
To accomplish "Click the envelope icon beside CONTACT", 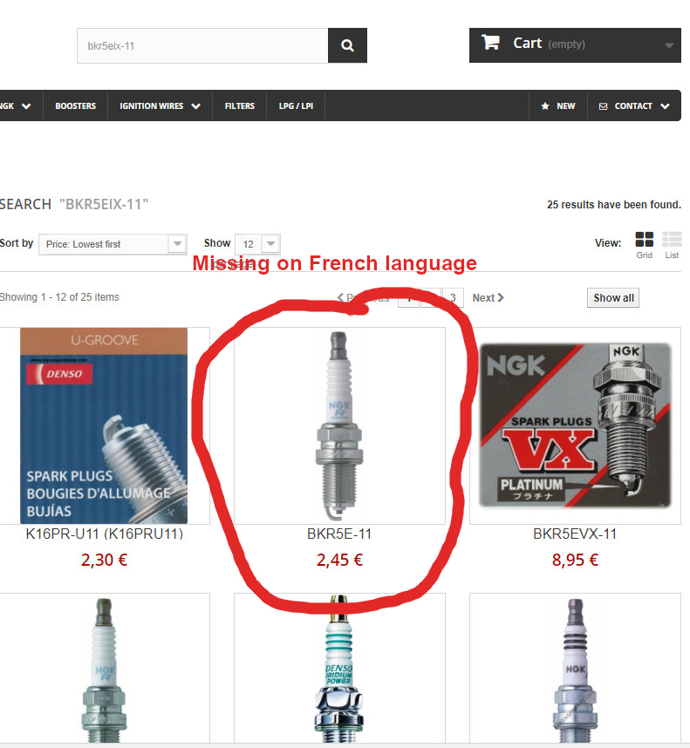I will 603,105.
